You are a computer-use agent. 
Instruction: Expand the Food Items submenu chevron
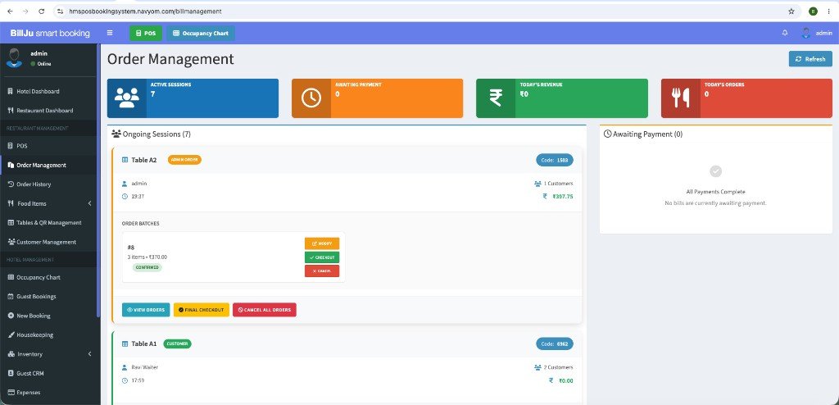pos(89,203)
